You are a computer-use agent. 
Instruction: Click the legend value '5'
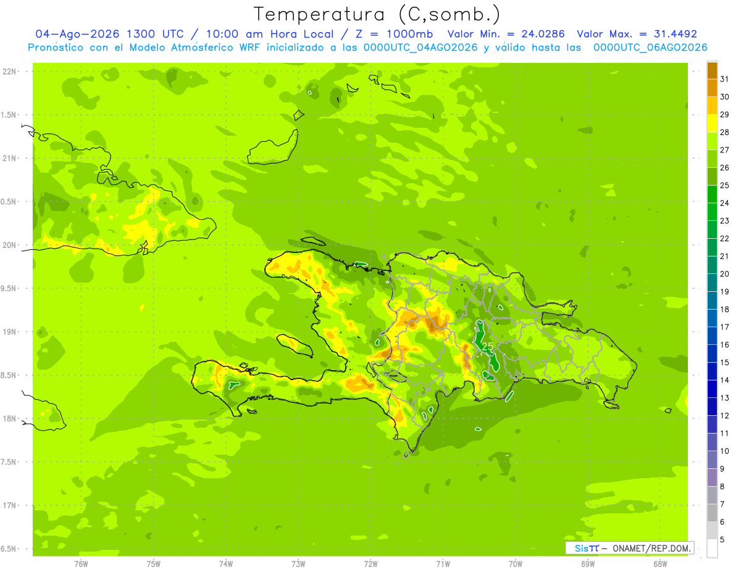pyautogui.click(x=722, y=540)
